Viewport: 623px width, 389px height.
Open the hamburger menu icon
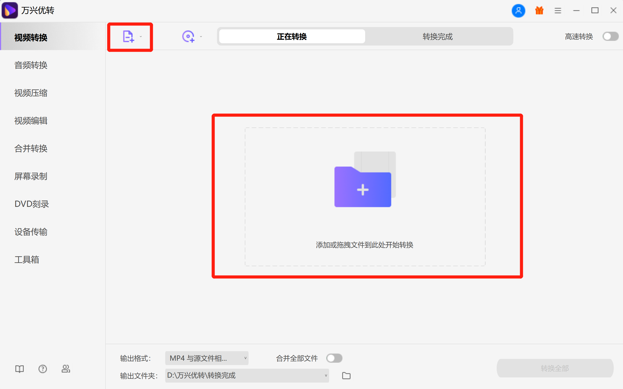[557, 11]
